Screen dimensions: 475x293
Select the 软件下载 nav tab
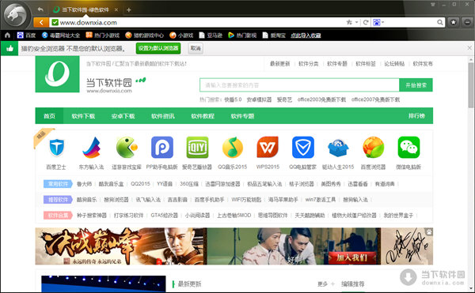click(83, 116)
